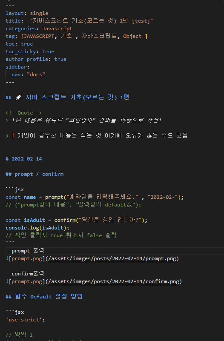The width and height of the screenshot is (224, 341).
Task: Click the '# 2022-02-14' date heading
Action: pyautogui.click(x=24, y=159)
